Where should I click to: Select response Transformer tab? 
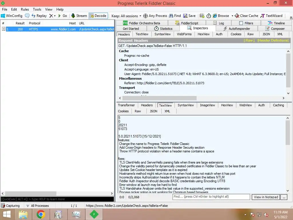coord(126,105)
